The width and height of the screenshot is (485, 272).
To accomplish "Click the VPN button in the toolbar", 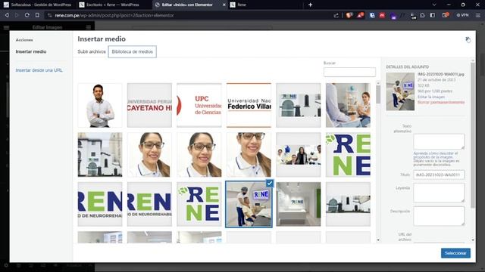I will point(463,15).
